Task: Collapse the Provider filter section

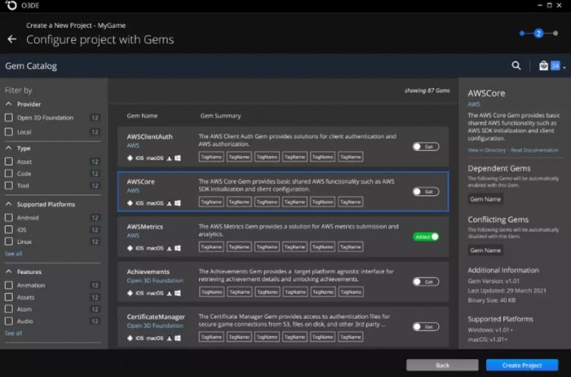Action: [x=9, y=104]
